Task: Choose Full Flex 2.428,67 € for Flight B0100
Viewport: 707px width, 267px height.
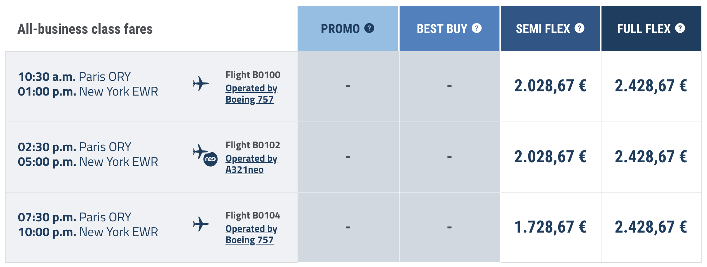Action: coord(651,86)
